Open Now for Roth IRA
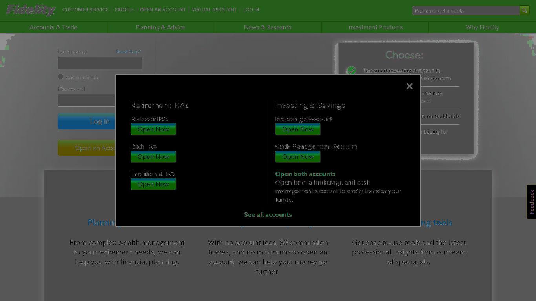Screen dimensions: 536x301 [153, 157]
